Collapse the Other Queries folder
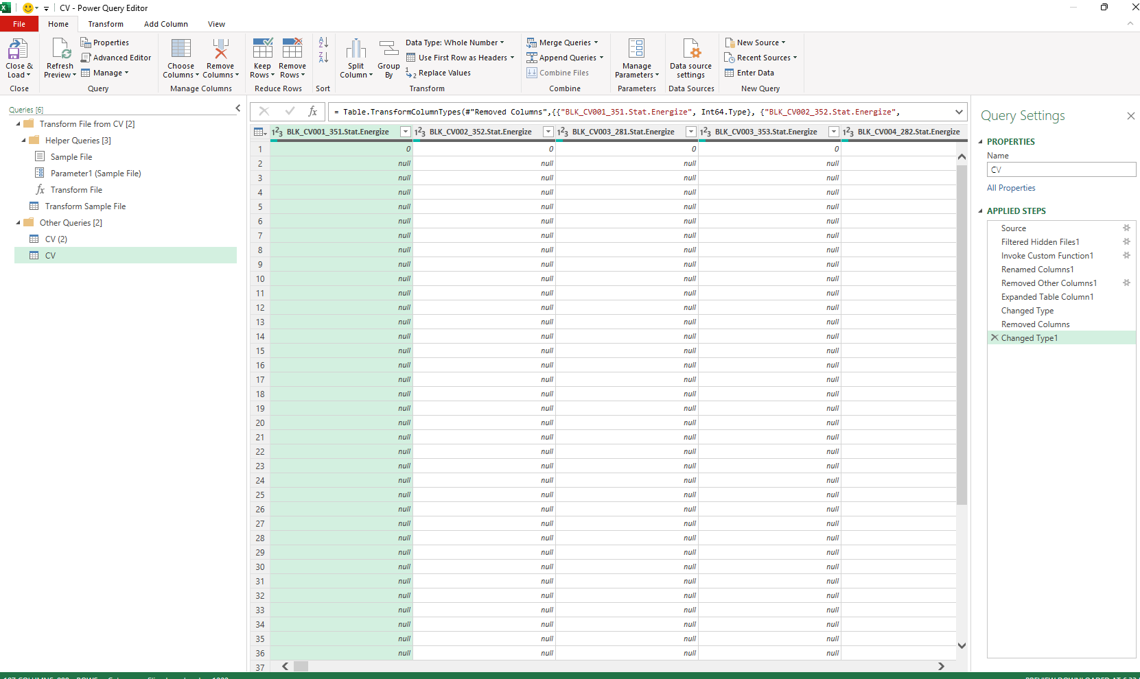The height and width of the screenshot is (679, 1140). (19, 223)
